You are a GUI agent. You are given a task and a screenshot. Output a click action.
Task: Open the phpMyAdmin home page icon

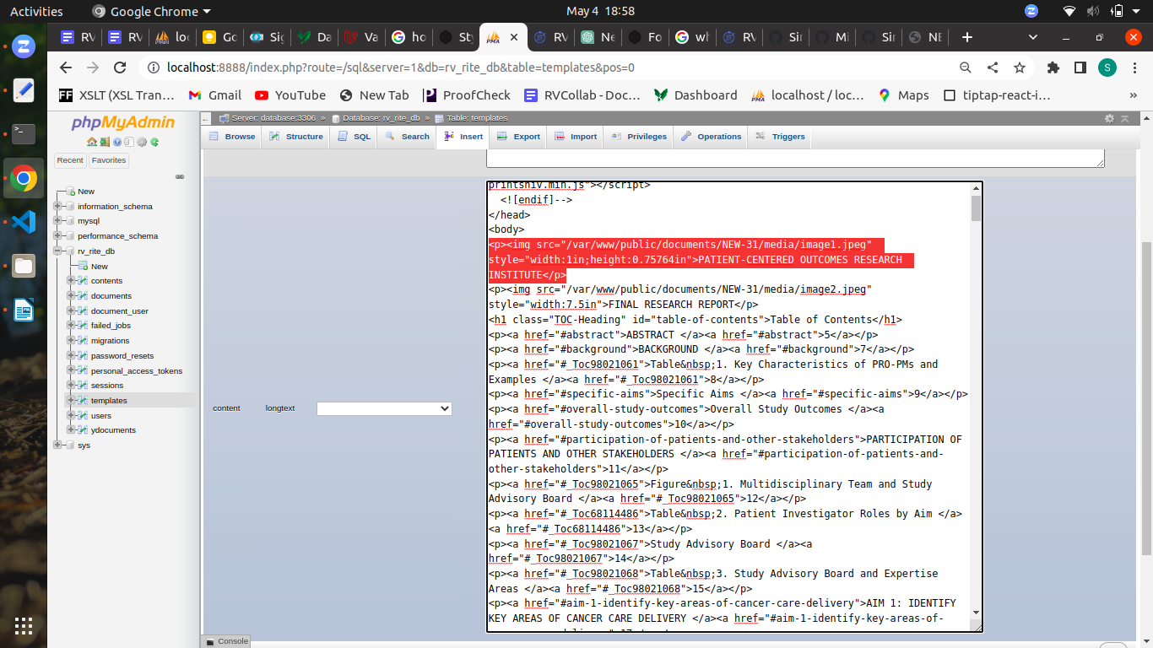point(91,141)
